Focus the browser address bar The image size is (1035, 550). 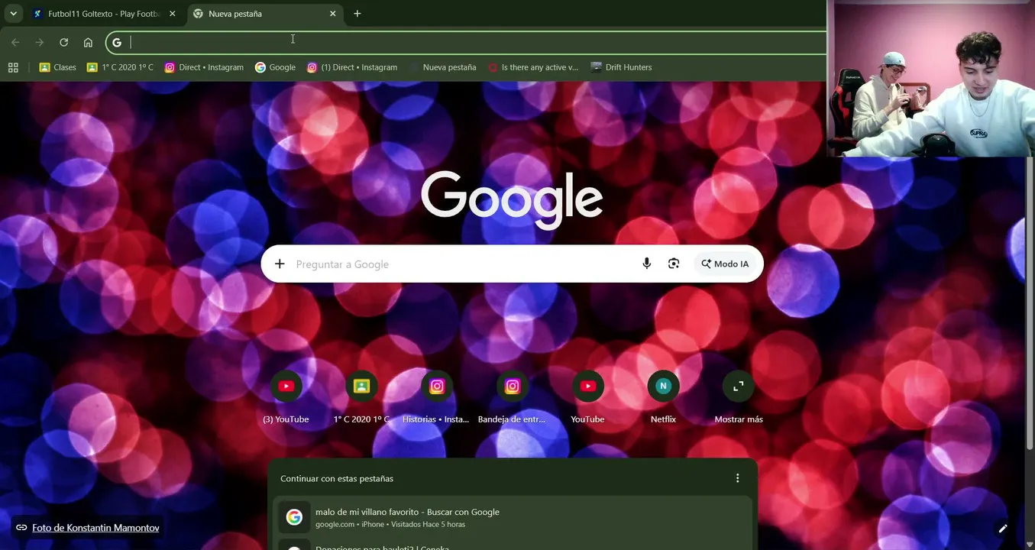(x=466, y=43)
